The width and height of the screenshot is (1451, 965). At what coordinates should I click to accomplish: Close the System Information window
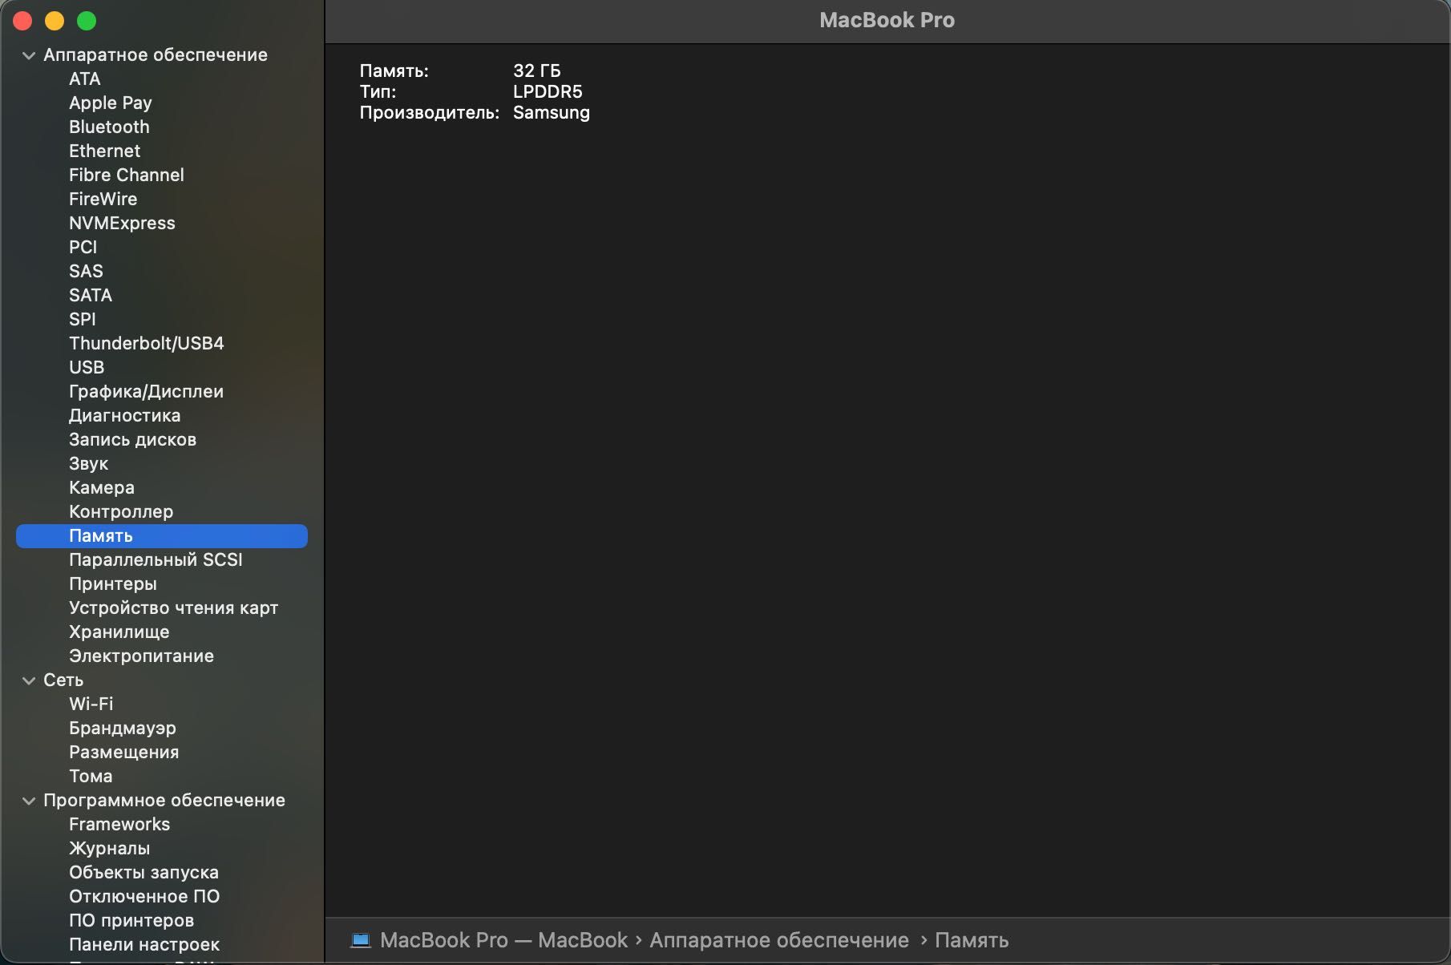click(x=22, y=21)
